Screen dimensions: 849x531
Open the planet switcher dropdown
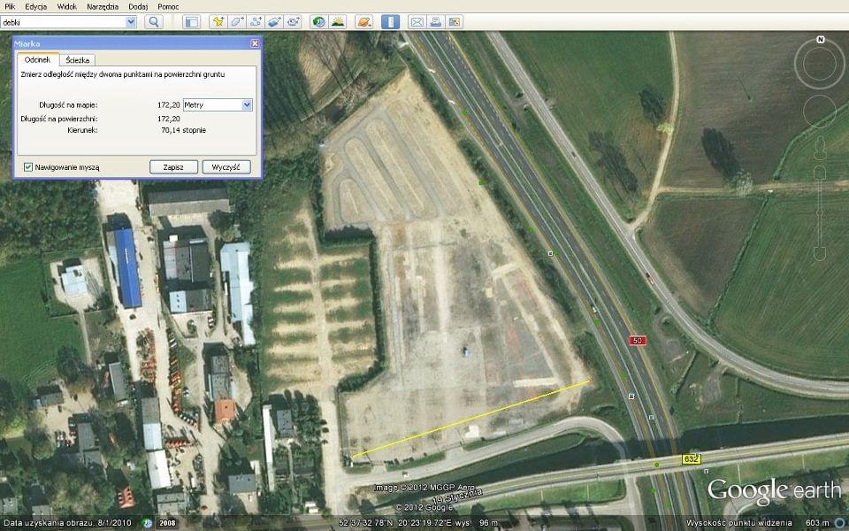coord(363,21)
